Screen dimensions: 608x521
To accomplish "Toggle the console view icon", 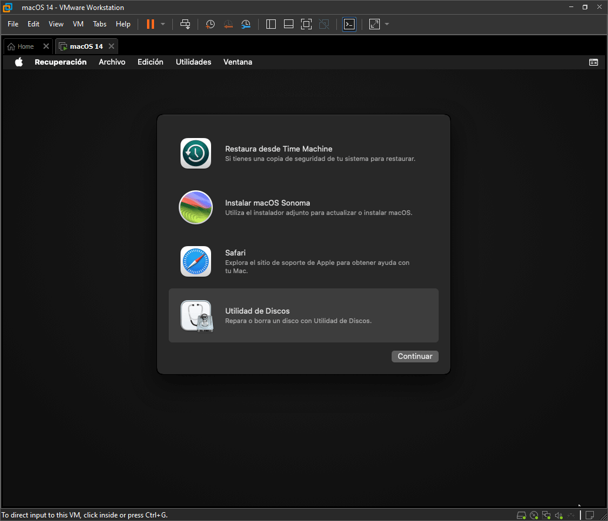I will 349,24.
